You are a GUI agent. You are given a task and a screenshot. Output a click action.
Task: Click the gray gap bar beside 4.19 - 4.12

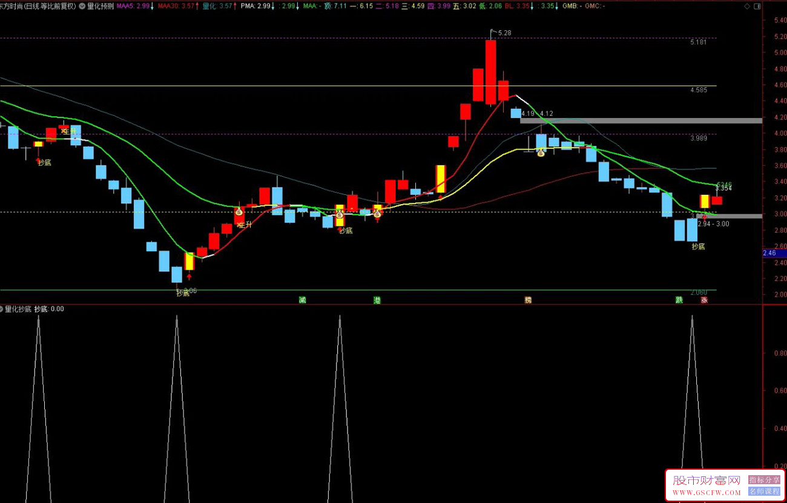click(x=640, y=120)
